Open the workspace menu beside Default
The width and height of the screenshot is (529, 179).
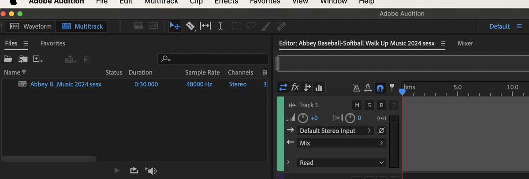pos(519,26)
